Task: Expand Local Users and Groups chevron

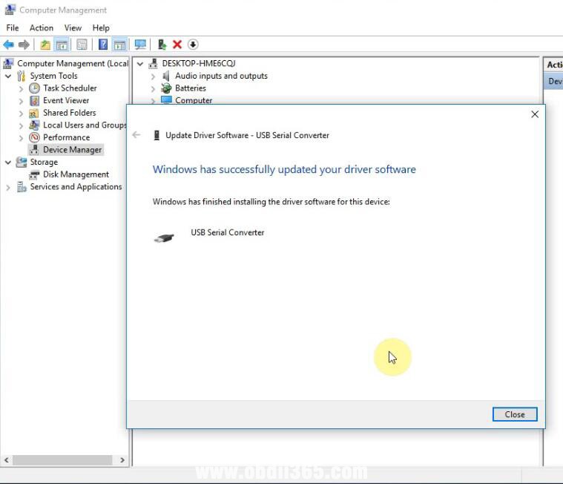Action: [x=22, y=125]
